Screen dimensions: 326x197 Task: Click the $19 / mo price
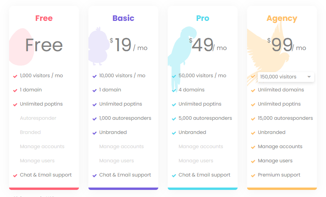click(128, 45)
